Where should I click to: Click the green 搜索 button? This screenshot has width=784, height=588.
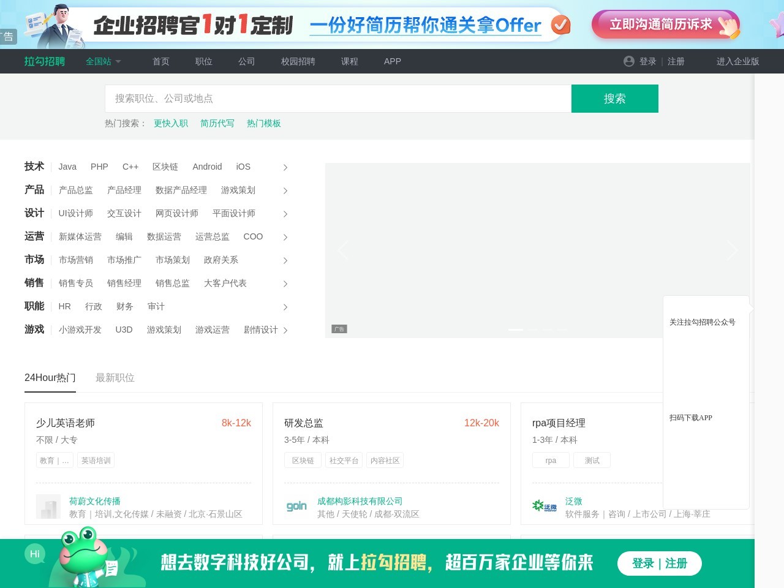pos(615,99)
